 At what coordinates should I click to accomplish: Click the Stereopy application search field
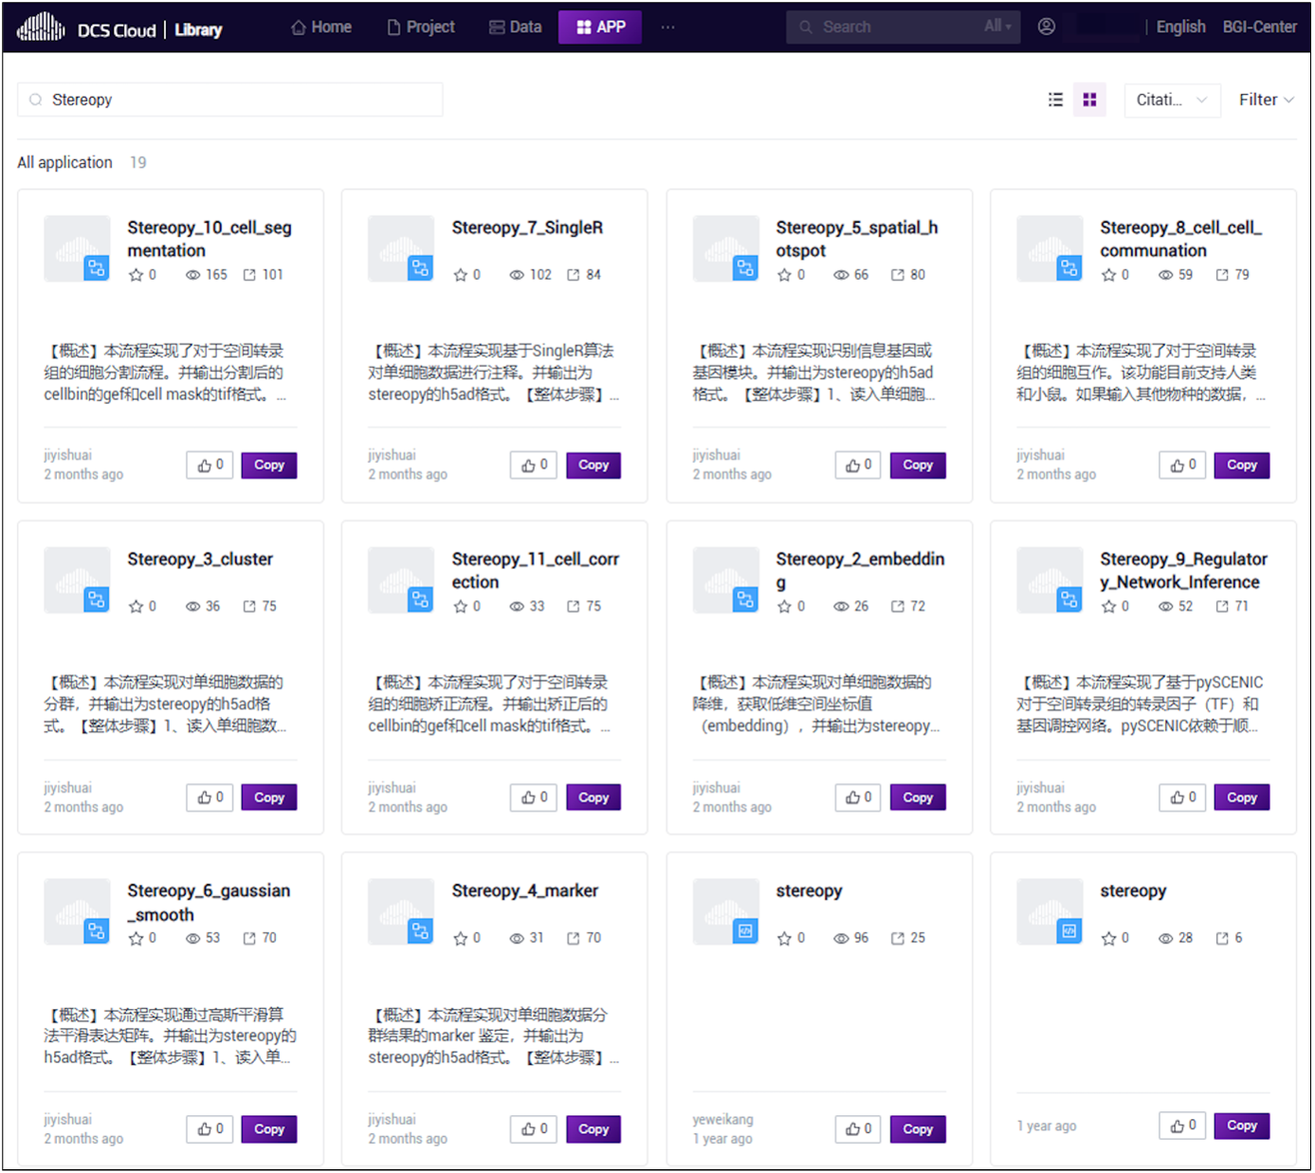[x=230, y=100]
